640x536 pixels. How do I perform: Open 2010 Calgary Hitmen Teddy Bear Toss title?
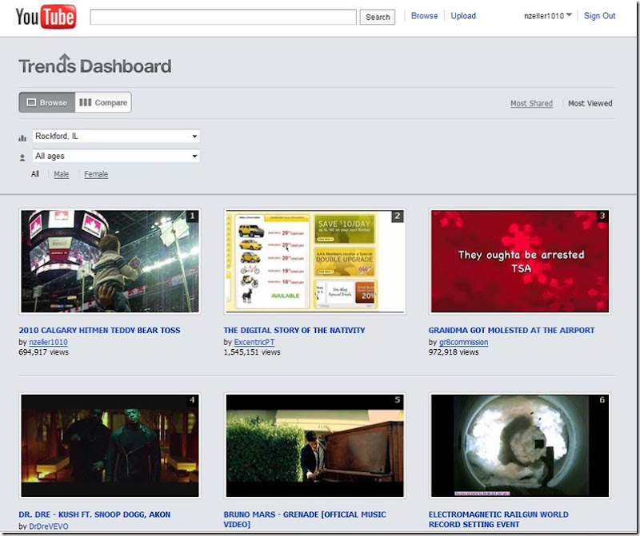[99, 330]
